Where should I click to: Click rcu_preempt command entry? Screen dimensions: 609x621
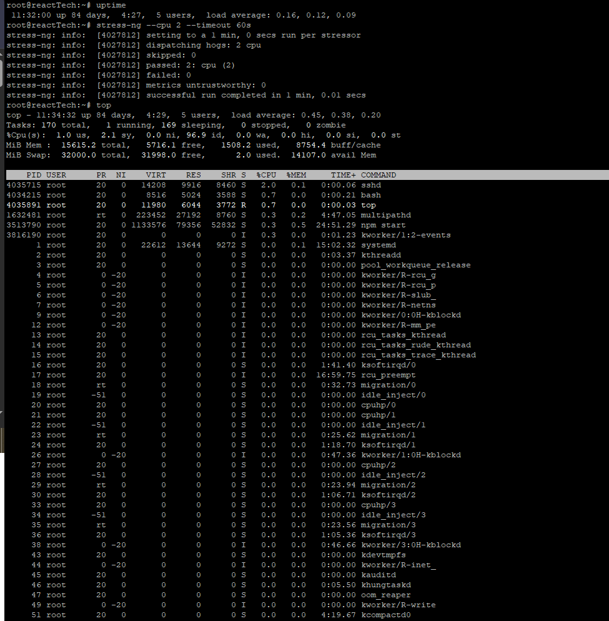pos(389,375)
